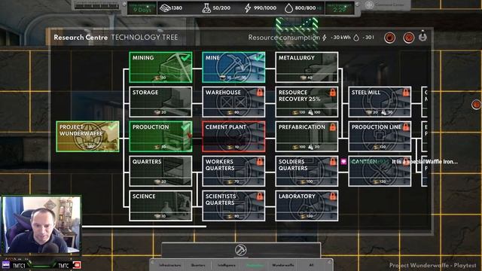Viewport: 482px width, 271px height.
Task: Select the Warehouse technology node
Action: pyautogui.click(x=233, y=102)
